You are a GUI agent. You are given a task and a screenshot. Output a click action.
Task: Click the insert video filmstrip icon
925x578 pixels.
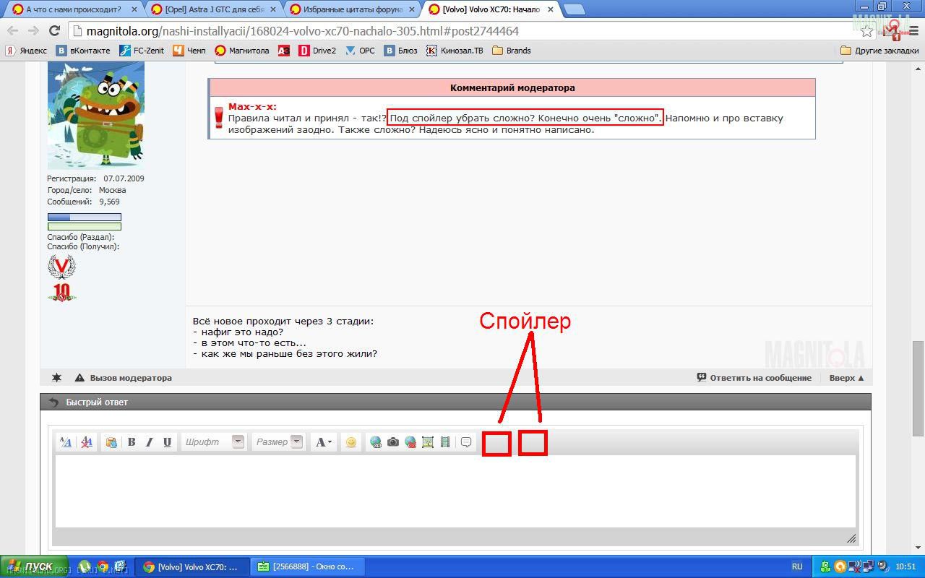tap(445, 442)
